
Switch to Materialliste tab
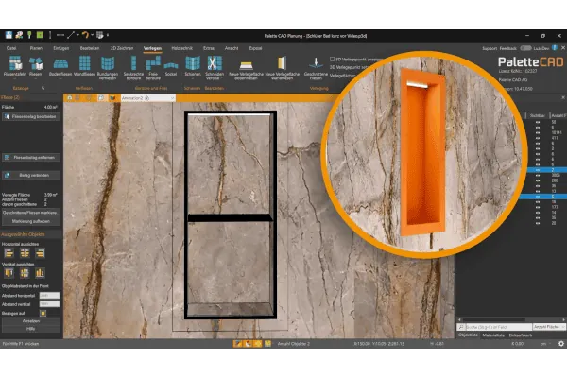(x=493, y=335)
